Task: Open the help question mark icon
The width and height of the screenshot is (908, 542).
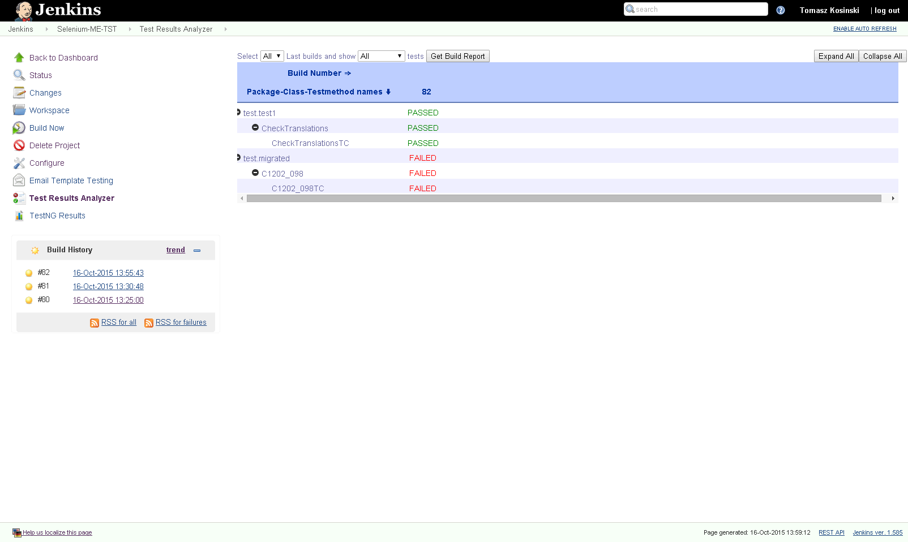Action: (x=781, y=10)
